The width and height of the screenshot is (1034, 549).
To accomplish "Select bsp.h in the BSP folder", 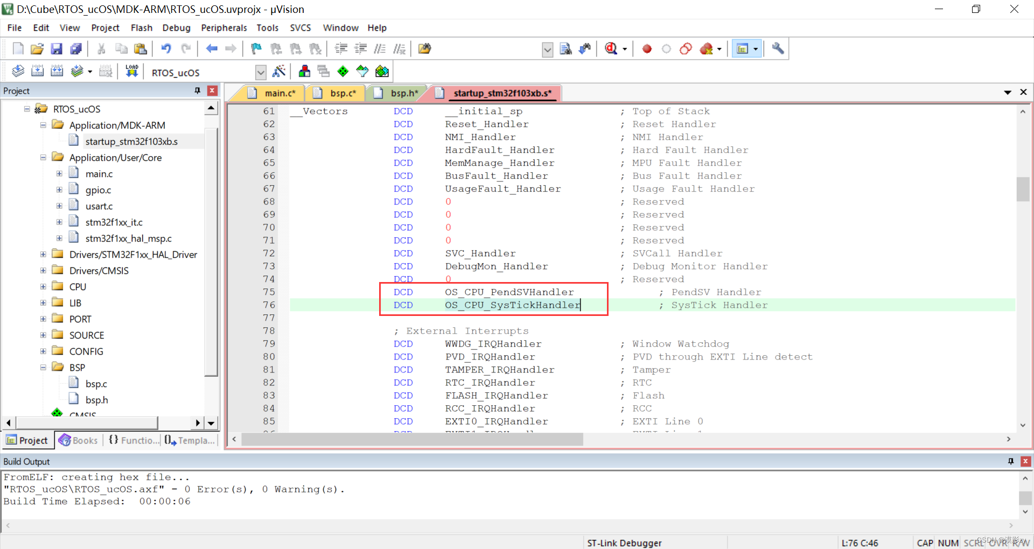I will pyautogui.click(x=96, y=400).
